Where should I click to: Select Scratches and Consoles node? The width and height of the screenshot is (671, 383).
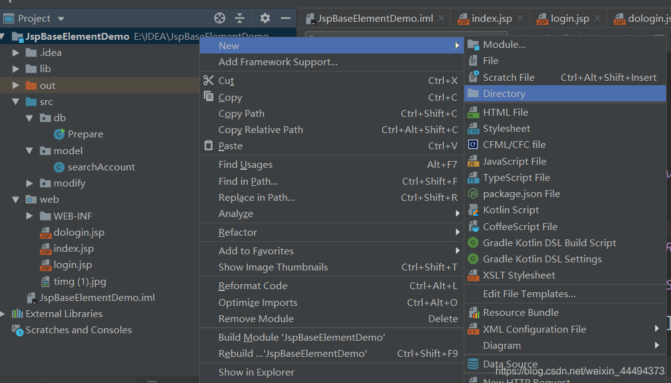point(78,330)
